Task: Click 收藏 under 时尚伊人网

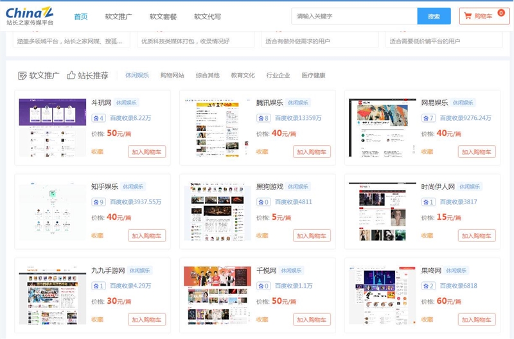Action: coord(427,236)
